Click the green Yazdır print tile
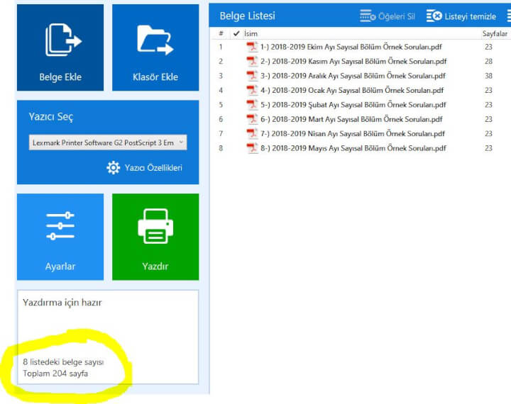The height and width of the screenshot is (404, 511). pos(155,237)
